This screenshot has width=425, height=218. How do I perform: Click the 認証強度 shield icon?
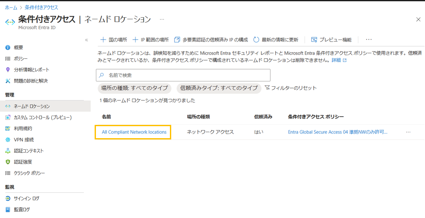[x=8, y=162]
